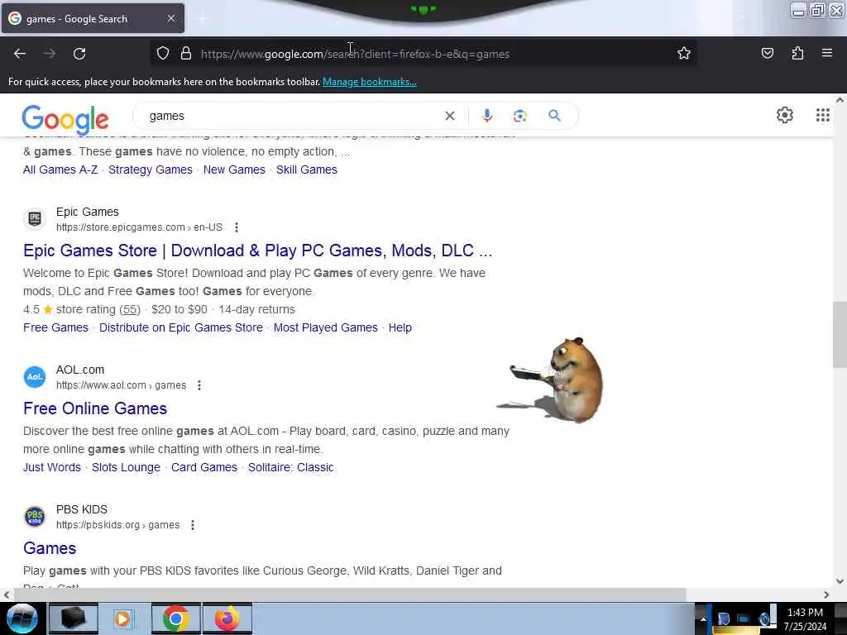Open the Free Games sitelink
The image size is (847, 635).
(55, 327)
